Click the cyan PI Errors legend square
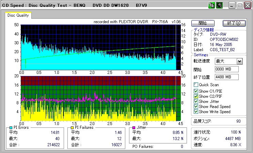 (x=11, y=127)
